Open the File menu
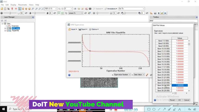The width and height of the screenshot is (199, 112). pos(2,5)
